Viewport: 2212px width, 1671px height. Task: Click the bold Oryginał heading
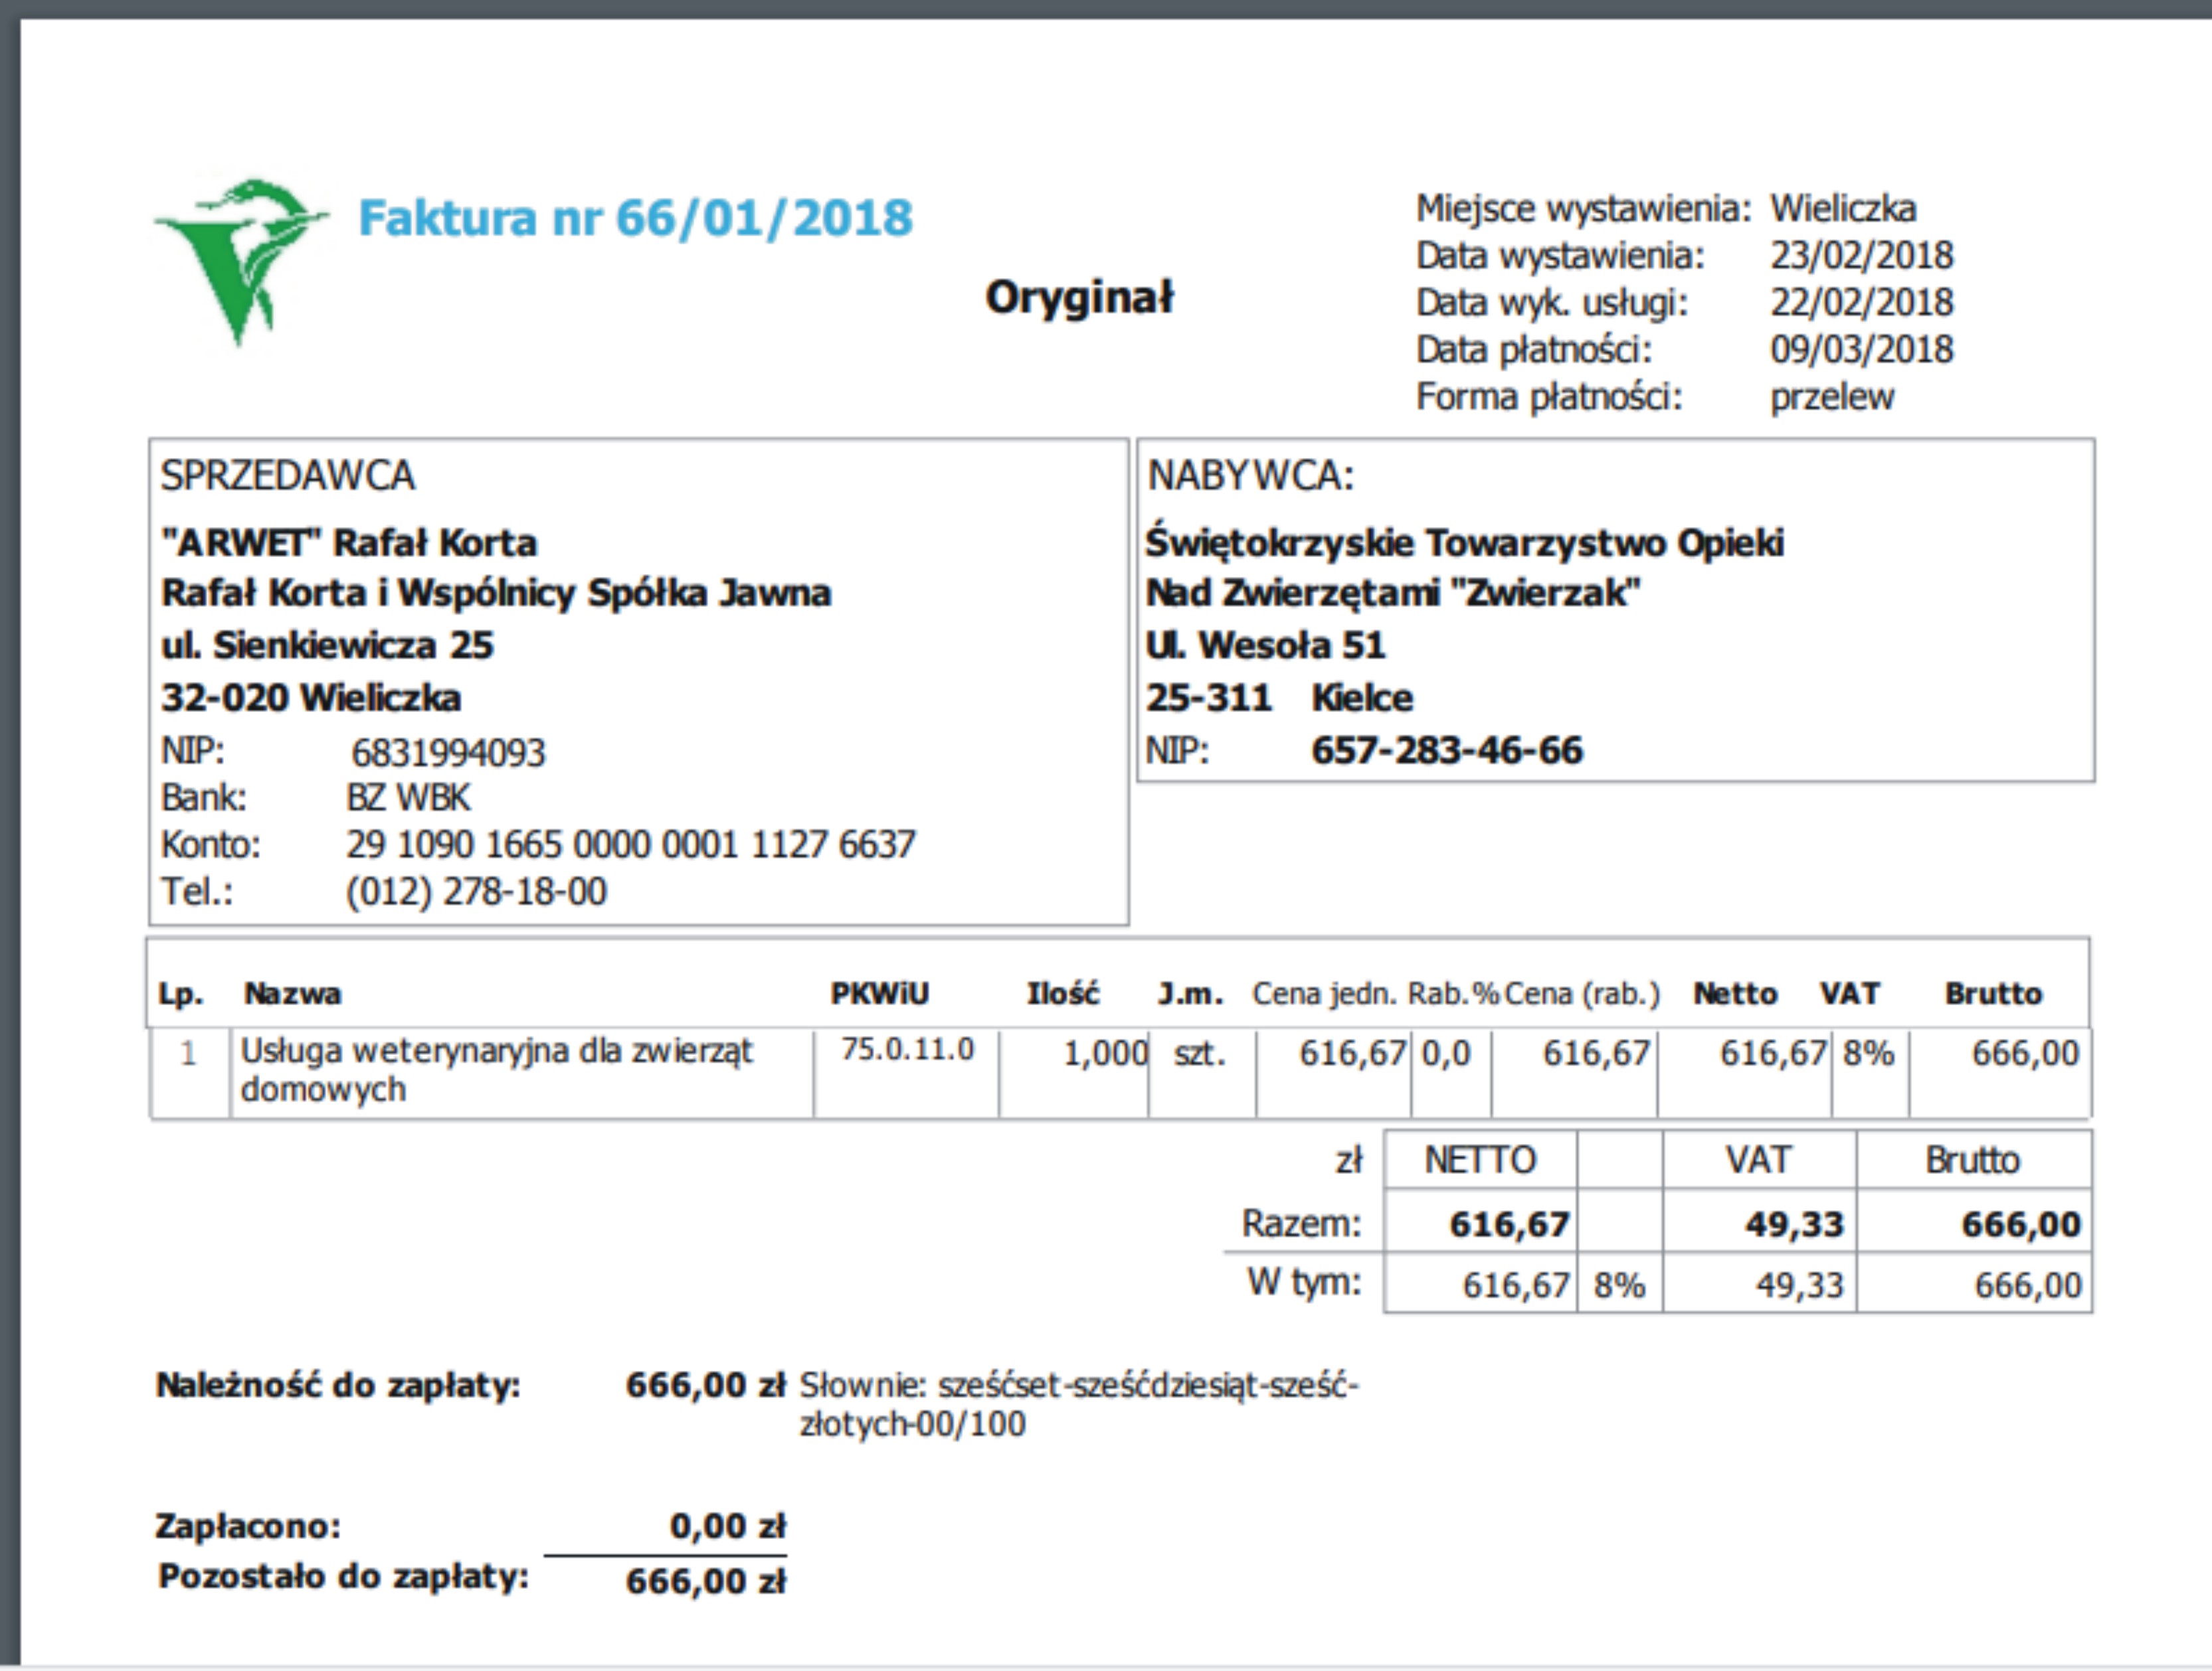tap(1079, 297)
